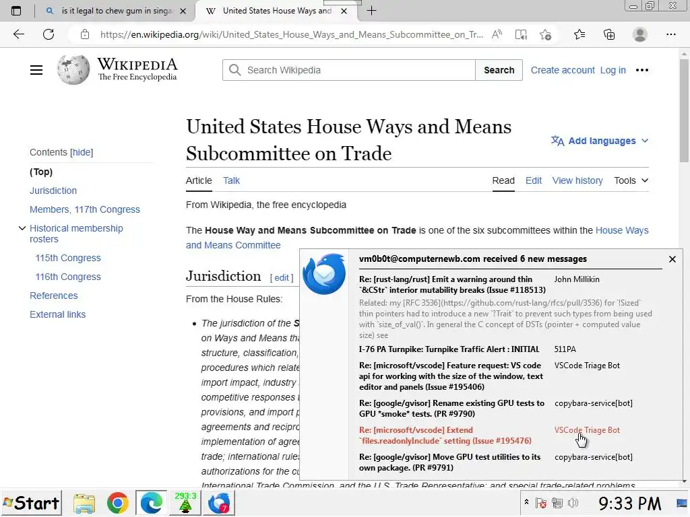
Task: Launch Chrome from the taskbar
Action: [x=117, y=503]
